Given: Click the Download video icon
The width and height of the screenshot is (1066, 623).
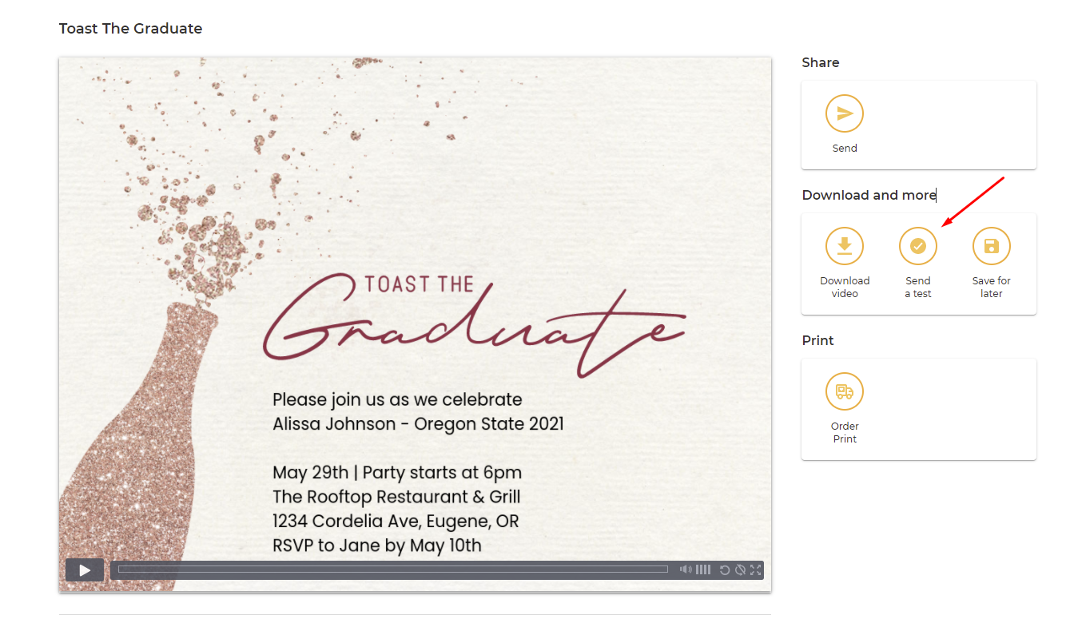Looking at the screenshot, I should 845,246.
